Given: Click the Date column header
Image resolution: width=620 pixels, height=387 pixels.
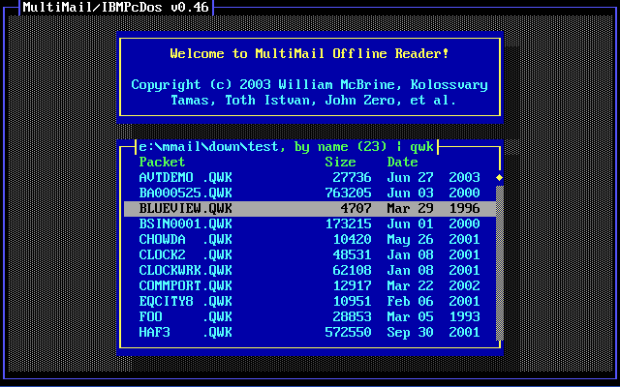Looking at the screenshot, I should 402,163.
